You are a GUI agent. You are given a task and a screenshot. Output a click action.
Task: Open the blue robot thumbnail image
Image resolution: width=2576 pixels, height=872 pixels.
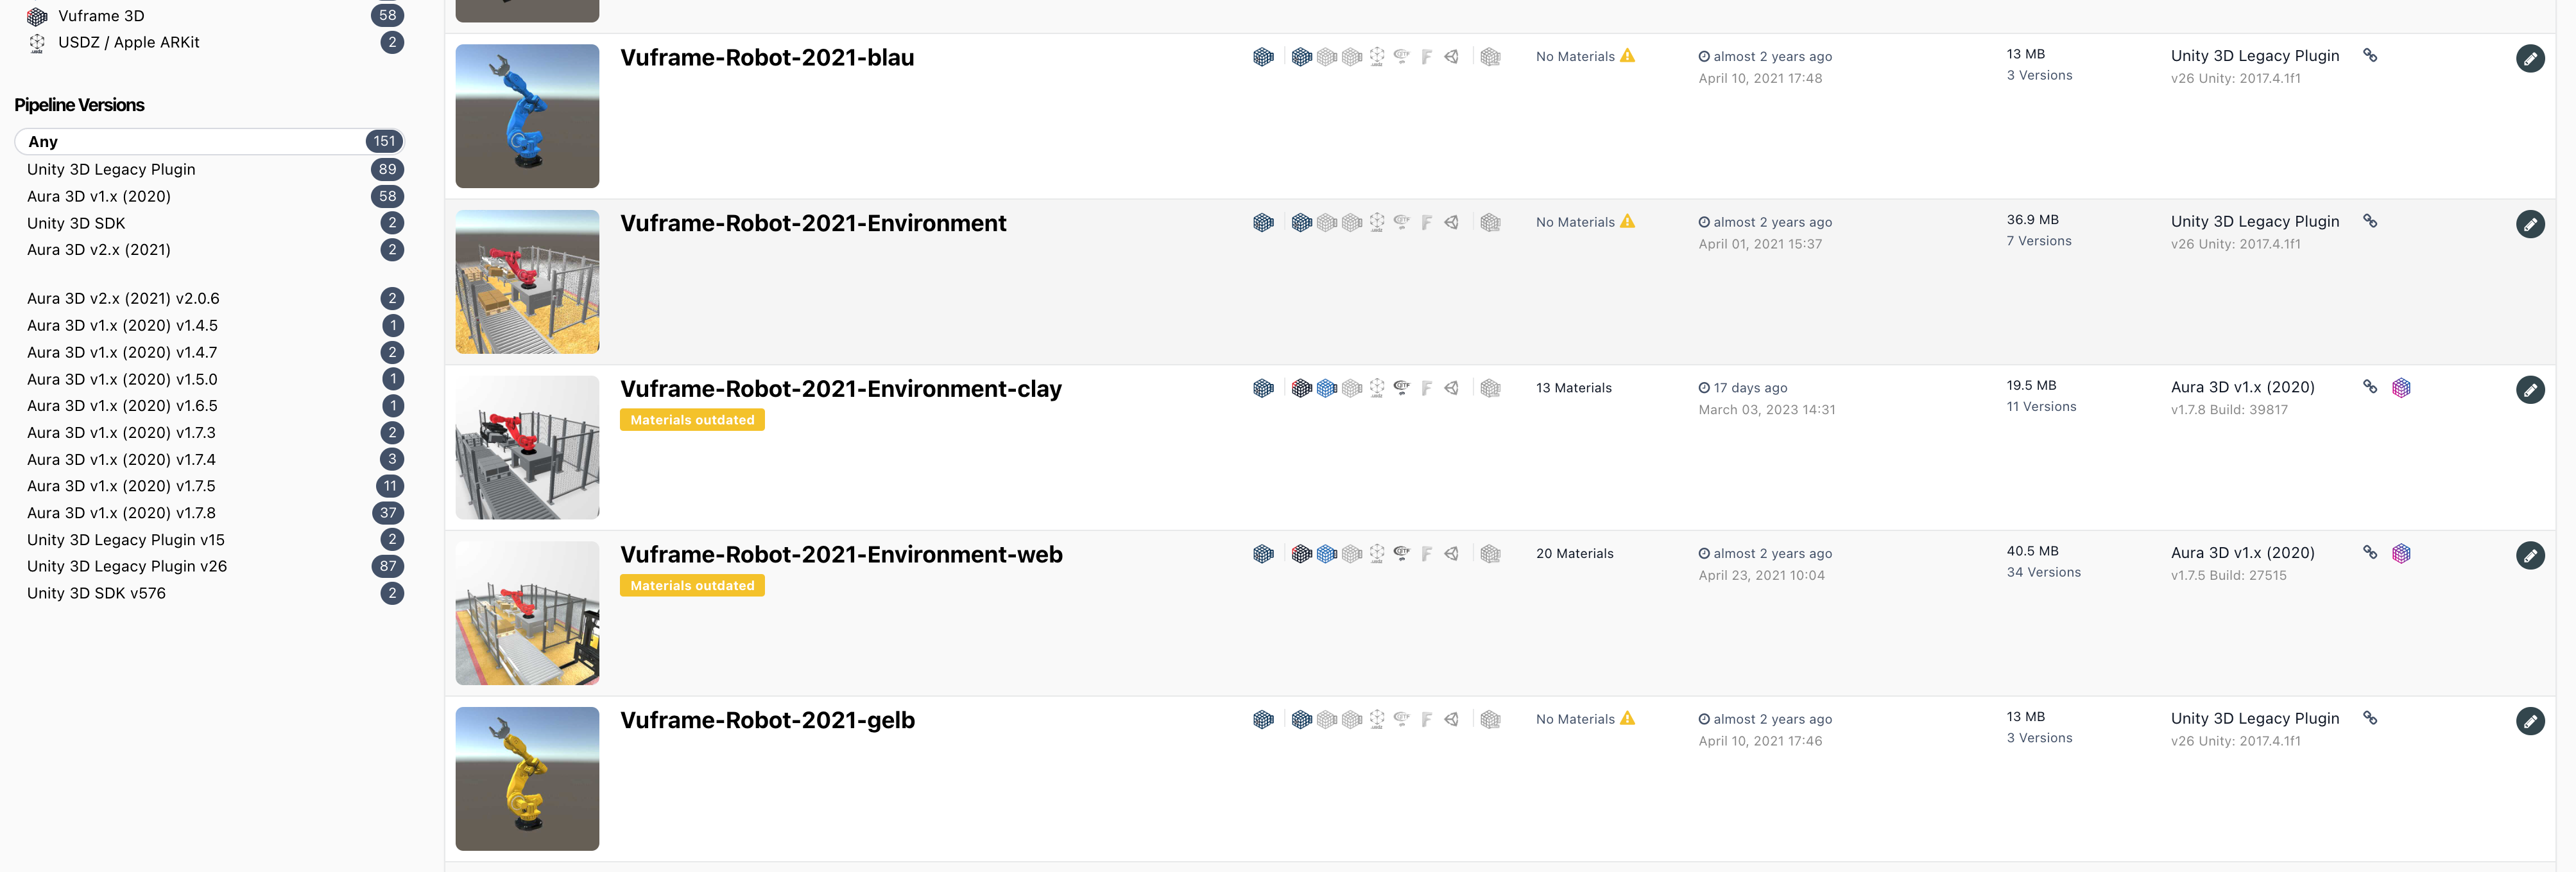tap(527, 116)
